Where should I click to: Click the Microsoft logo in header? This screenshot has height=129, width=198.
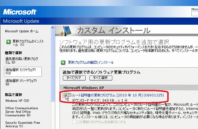point(20,12)
